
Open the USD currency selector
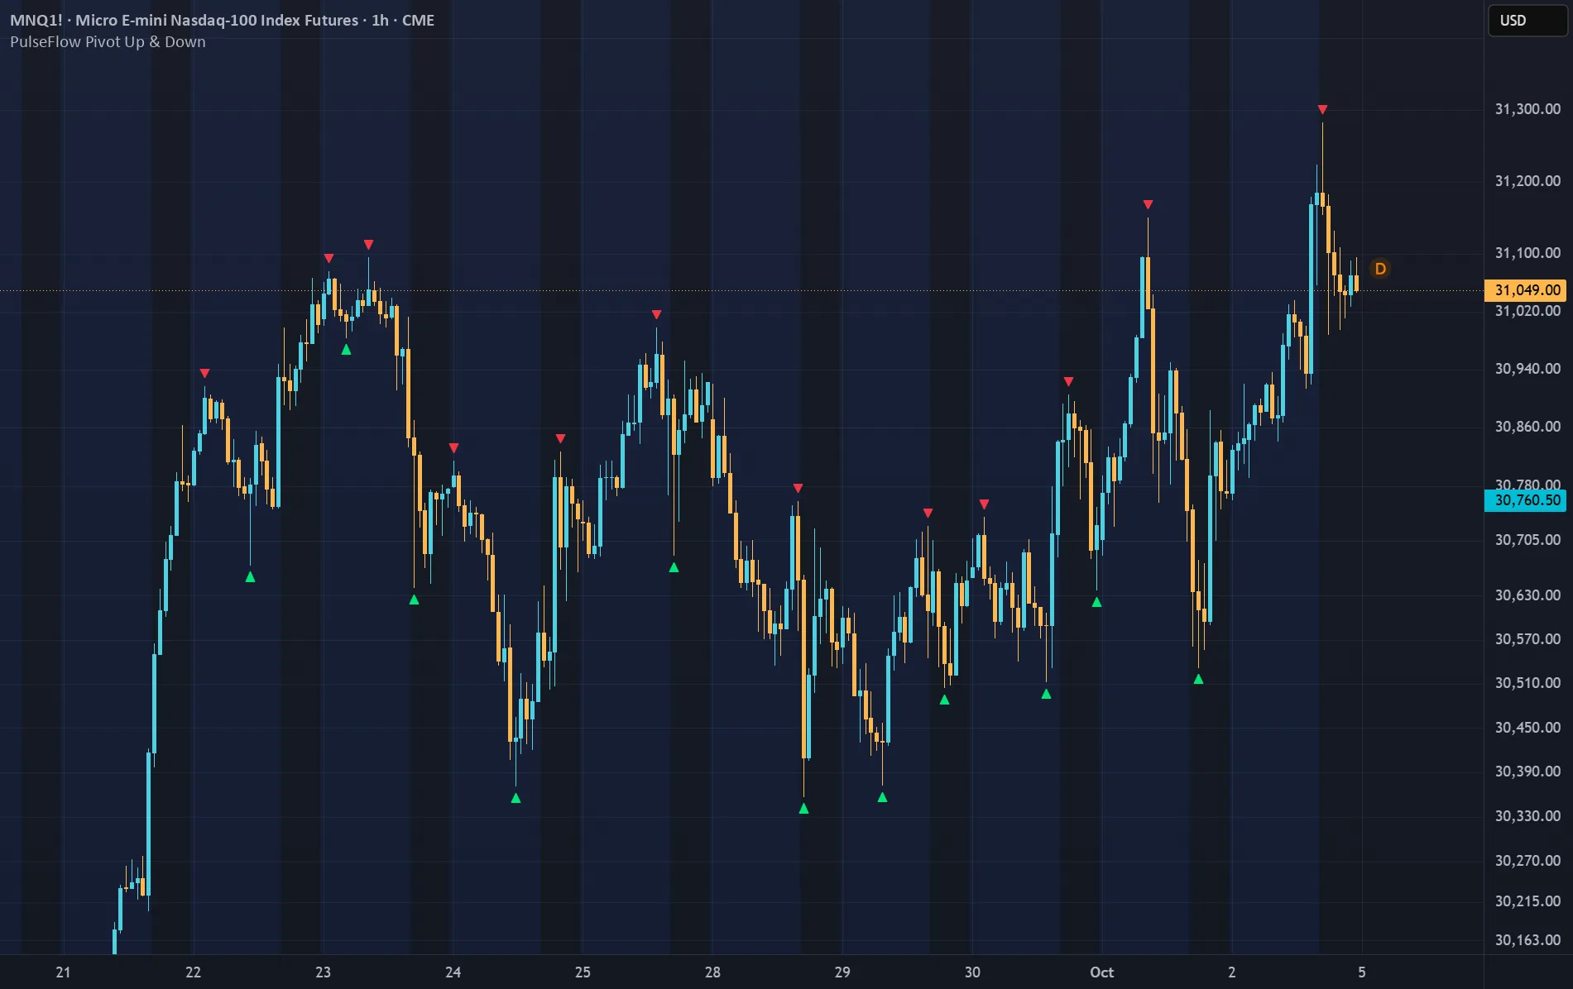pyautogui.click(x=1527, y=21)
